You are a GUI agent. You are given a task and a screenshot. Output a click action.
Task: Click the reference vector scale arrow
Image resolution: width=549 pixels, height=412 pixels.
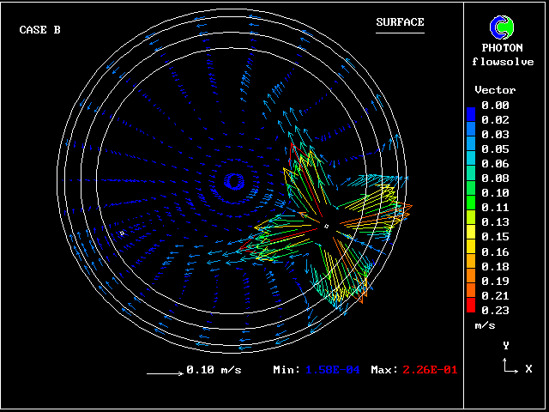click(x=164, y=373)
